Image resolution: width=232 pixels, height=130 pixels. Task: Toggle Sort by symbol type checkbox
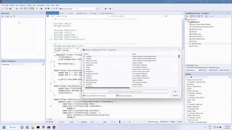point(117,96)
